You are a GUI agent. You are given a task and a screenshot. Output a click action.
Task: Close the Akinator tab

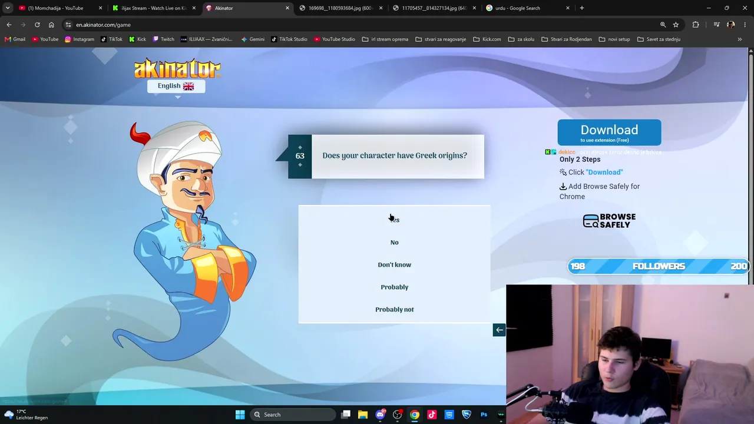pyautogui.click(x=287, y=8)
